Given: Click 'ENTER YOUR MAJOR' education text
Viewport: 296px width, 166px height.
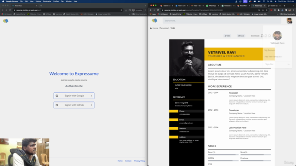Looking at the screenshot, I should 183,85.
